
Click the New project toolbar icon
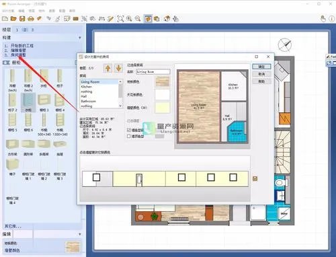5,19
